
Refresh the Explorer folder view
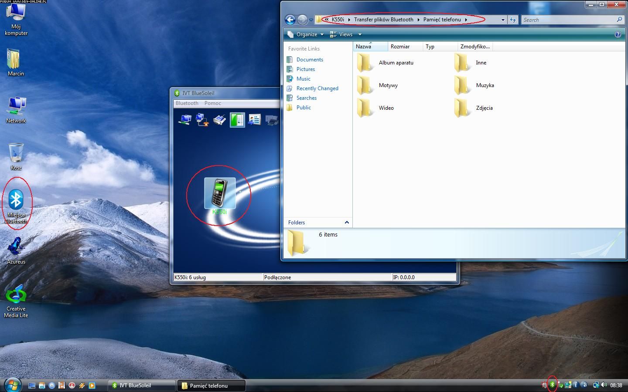[513, 20]
